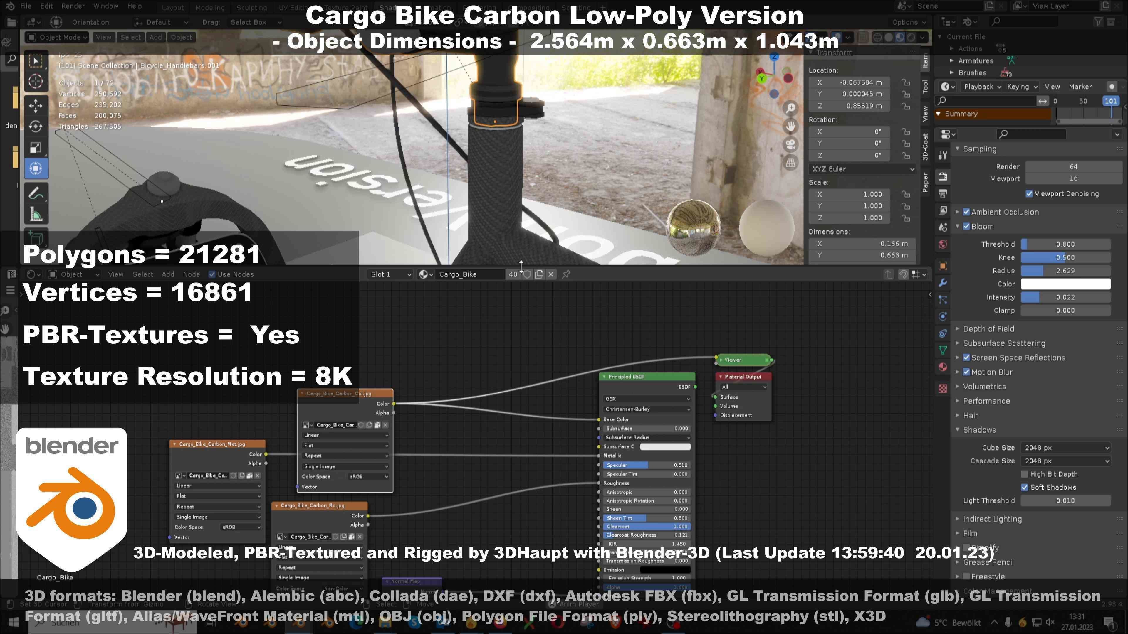Activate the Annotate pencil tool
Screen dimensions: 1128x634
pos(36,193)
